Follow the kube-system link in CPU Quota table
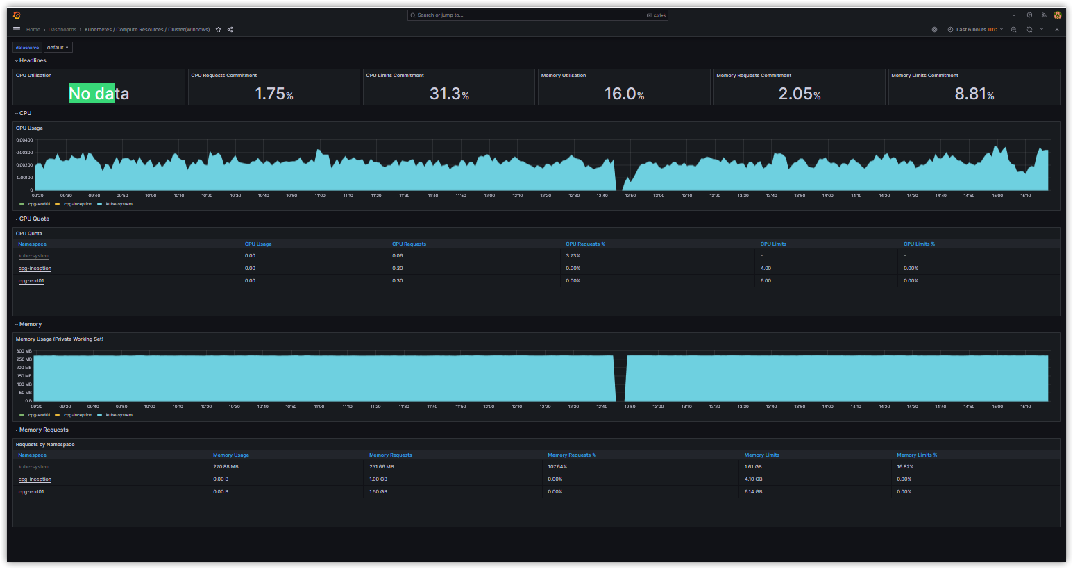The image size is (1073, 569). click(33, 255)
